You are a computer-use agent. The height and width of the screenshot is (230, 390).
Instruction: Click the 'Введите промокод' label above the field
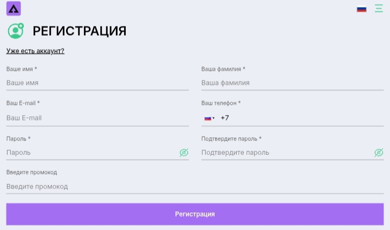[31, 172]
